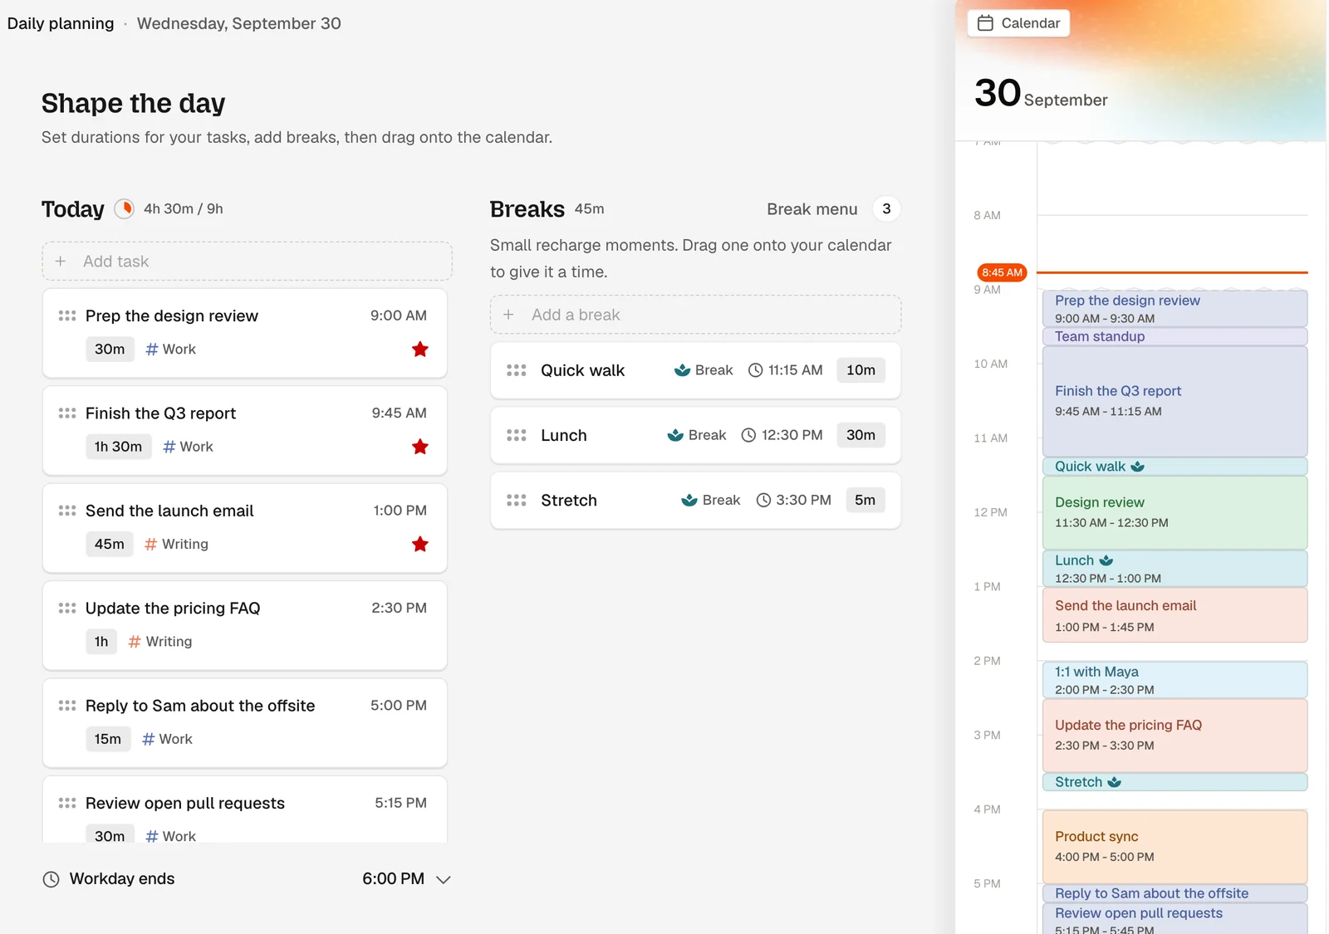Click plus icon in Add a break field
Screen dimensions: 1329x934
pyautogui.click(x=508, y=315)
